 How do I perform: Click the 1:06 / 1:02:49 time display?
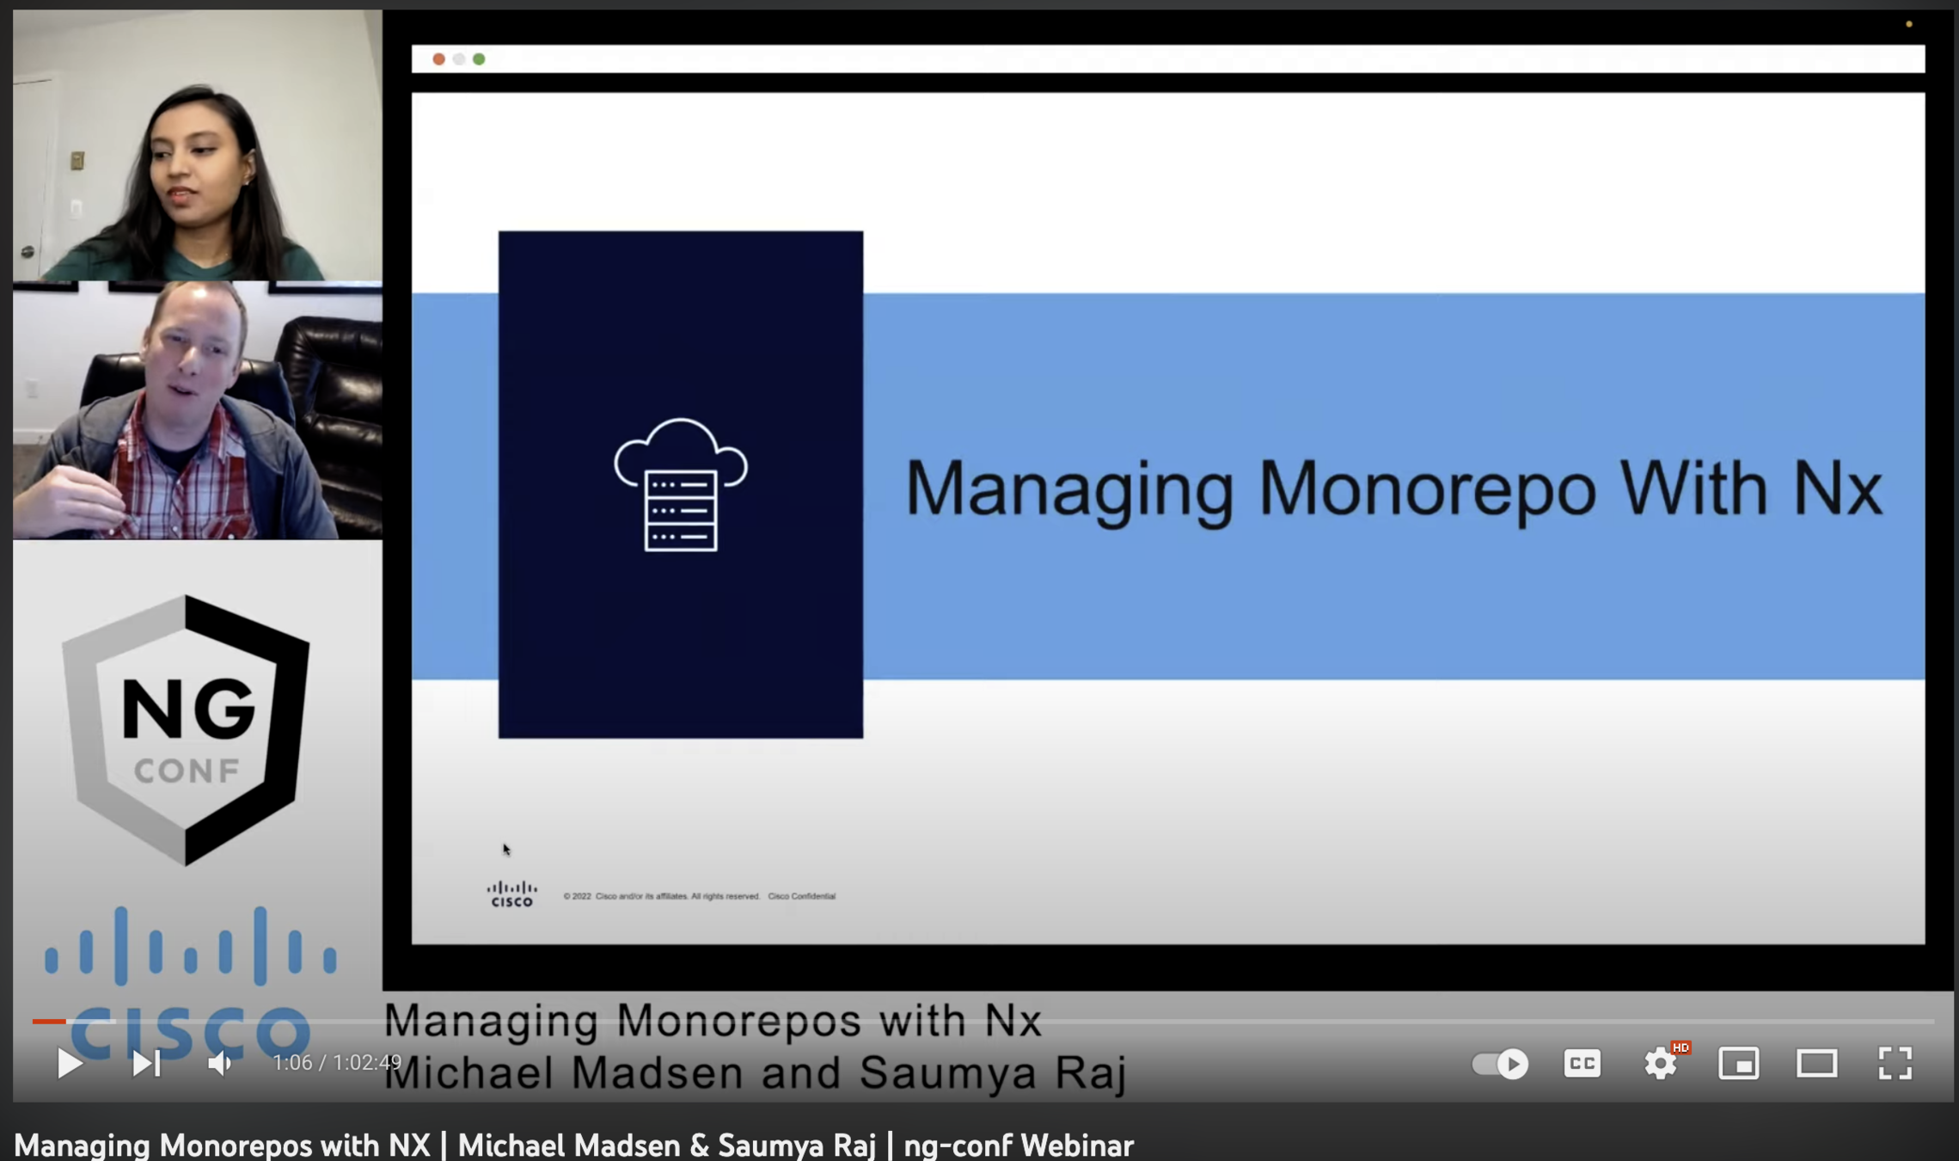(x=336, y=1063)
